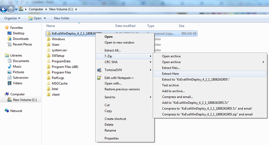Select the Program Files (x86) folder icon
269x145 pixels.
pos(49,67)
